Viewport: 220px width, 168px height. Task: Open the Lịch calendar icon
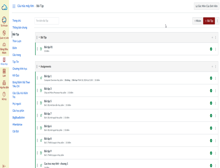coord(4,71)
